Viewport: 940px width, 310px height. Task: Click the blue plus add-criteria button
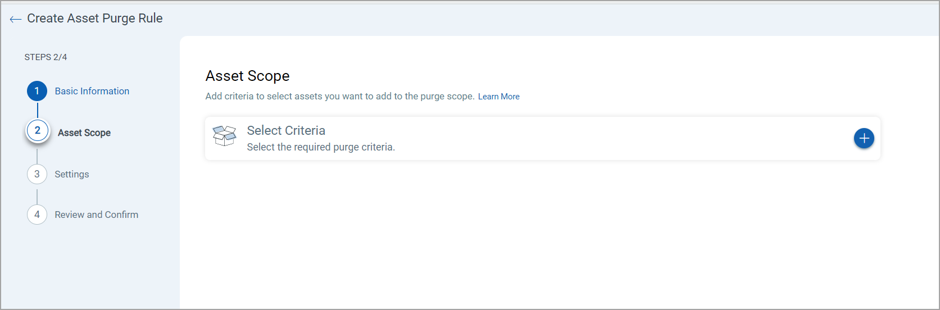[864, 138]
